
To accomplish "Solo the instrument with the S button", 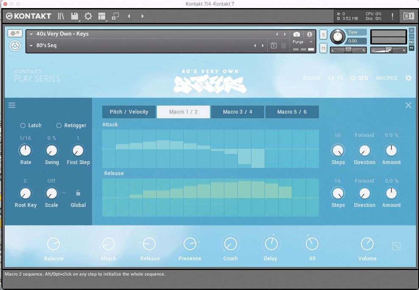I will [x=323, y=34].
